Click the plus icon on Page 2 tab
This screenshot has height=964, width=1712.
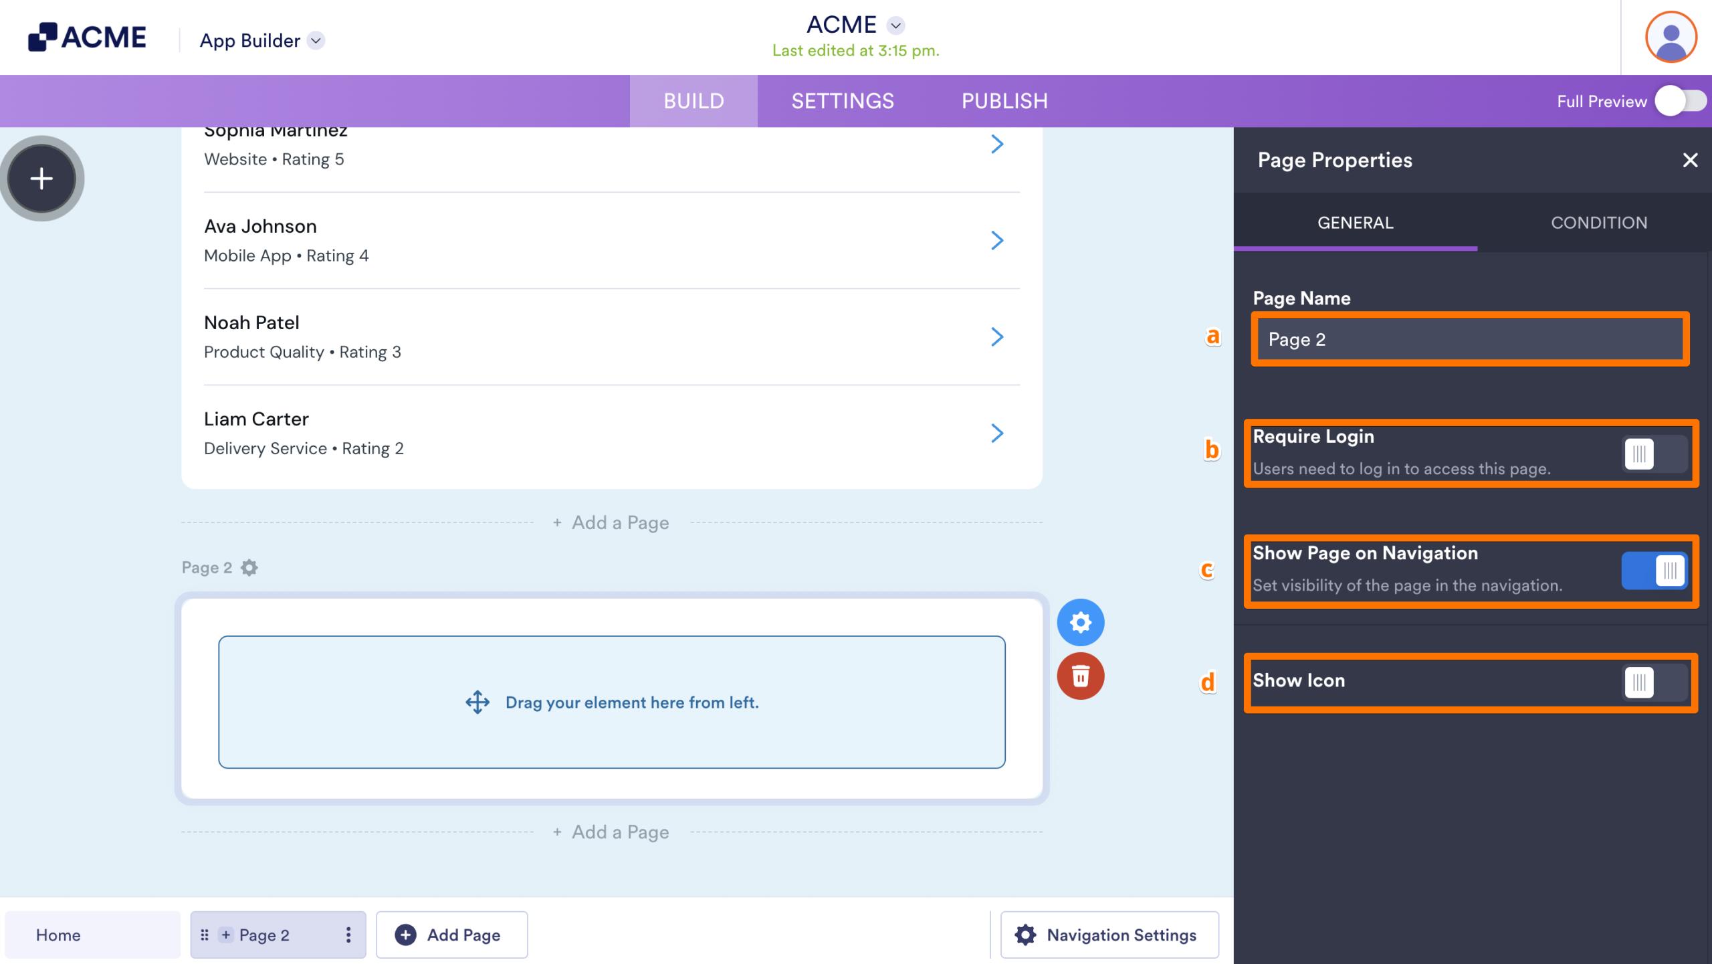pyautogui.click(x=226, y=935)
